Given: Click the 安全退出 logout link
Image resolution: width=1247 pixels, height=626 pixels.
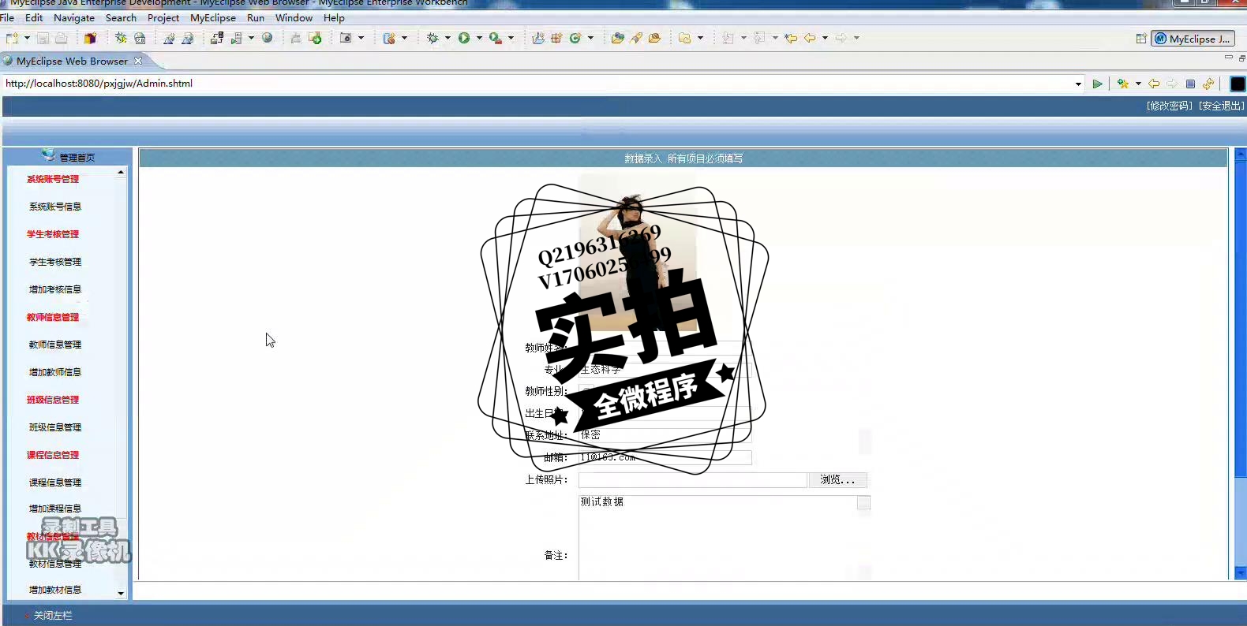Looking at the screenshot, I should coord(1222,106).
